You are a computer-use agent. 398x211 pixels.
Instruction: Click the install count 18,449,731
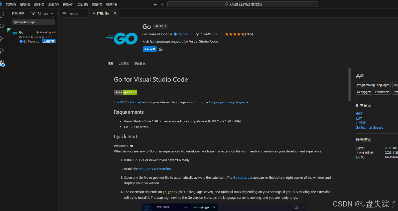pyautogui.click(x=207, y=34)
